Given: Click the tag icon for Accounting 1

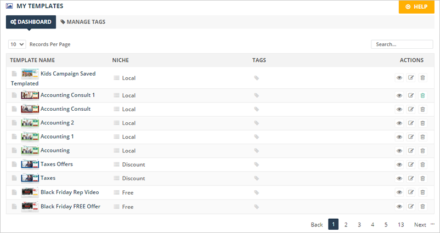Looking at the screenshot, I should tap(256, 137).
